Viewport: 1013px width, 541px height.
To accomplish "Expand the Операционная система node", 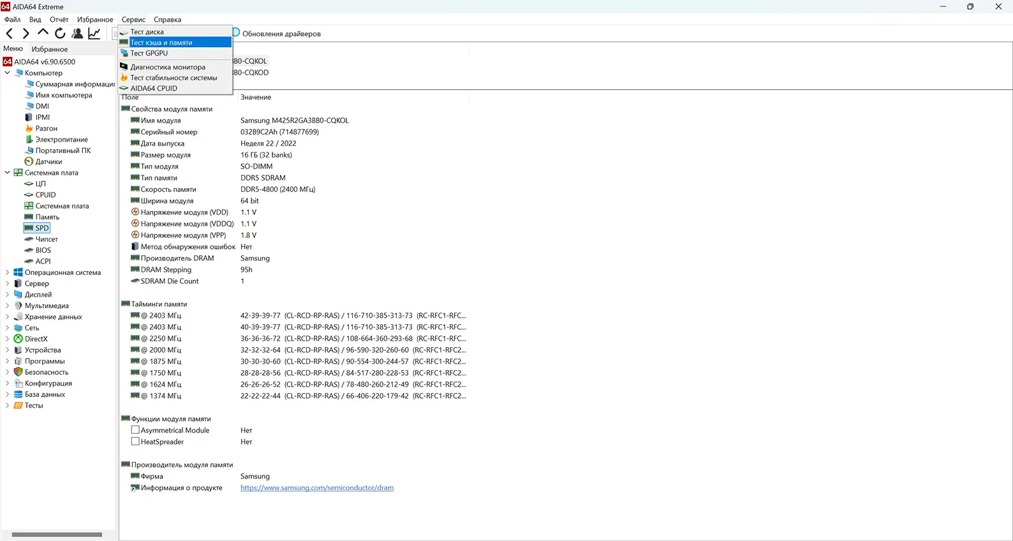I will 8,272.
